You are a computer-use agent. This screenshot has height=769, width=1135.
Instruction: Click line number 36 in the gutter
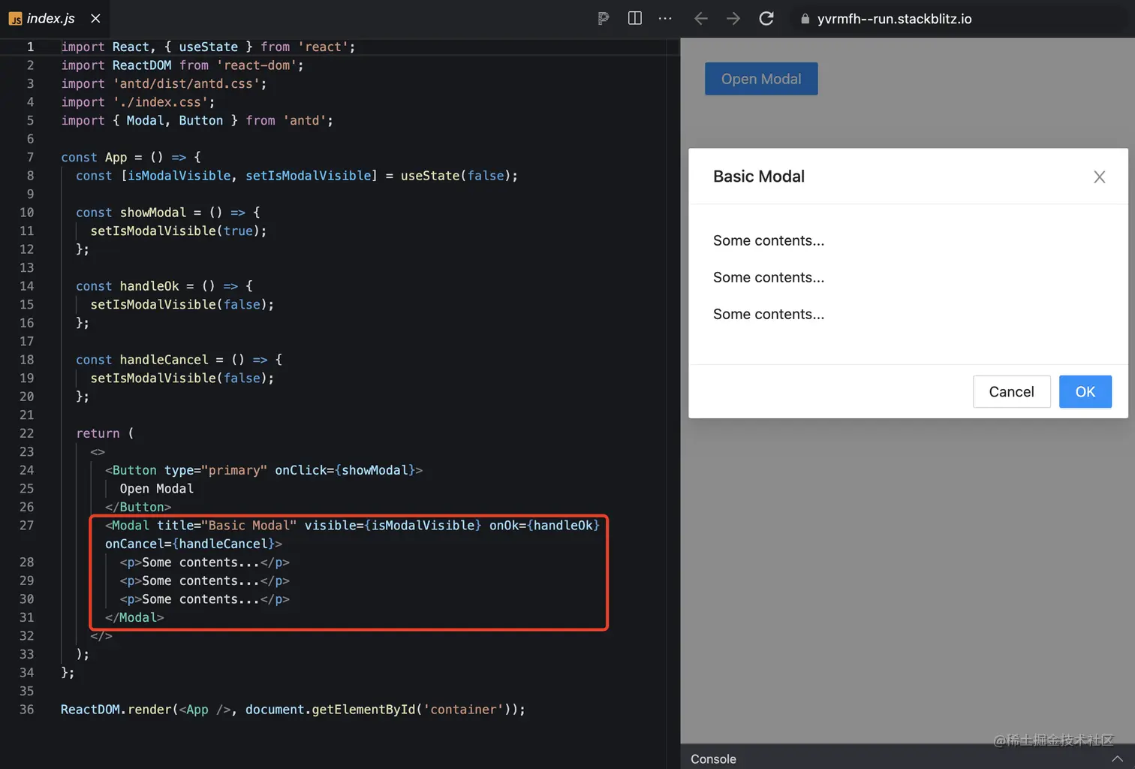pos(26,709)
